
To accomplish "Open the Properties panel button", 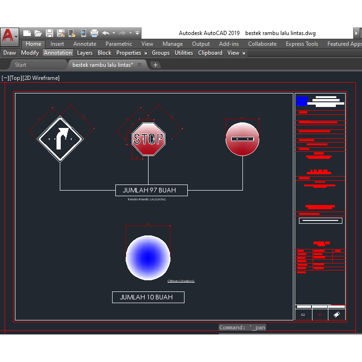I will click(128, 53).
